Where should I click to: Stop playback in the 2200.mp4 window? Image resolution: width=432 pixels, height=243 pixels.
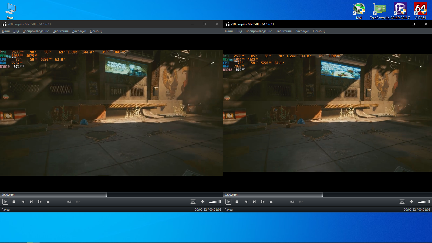click(x=237, y=202)
